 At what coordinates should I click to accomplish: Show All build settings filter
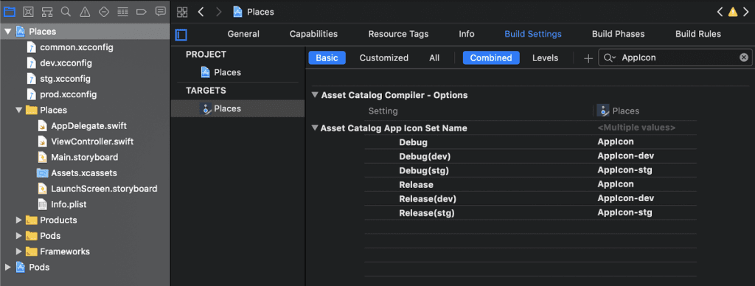434,57
